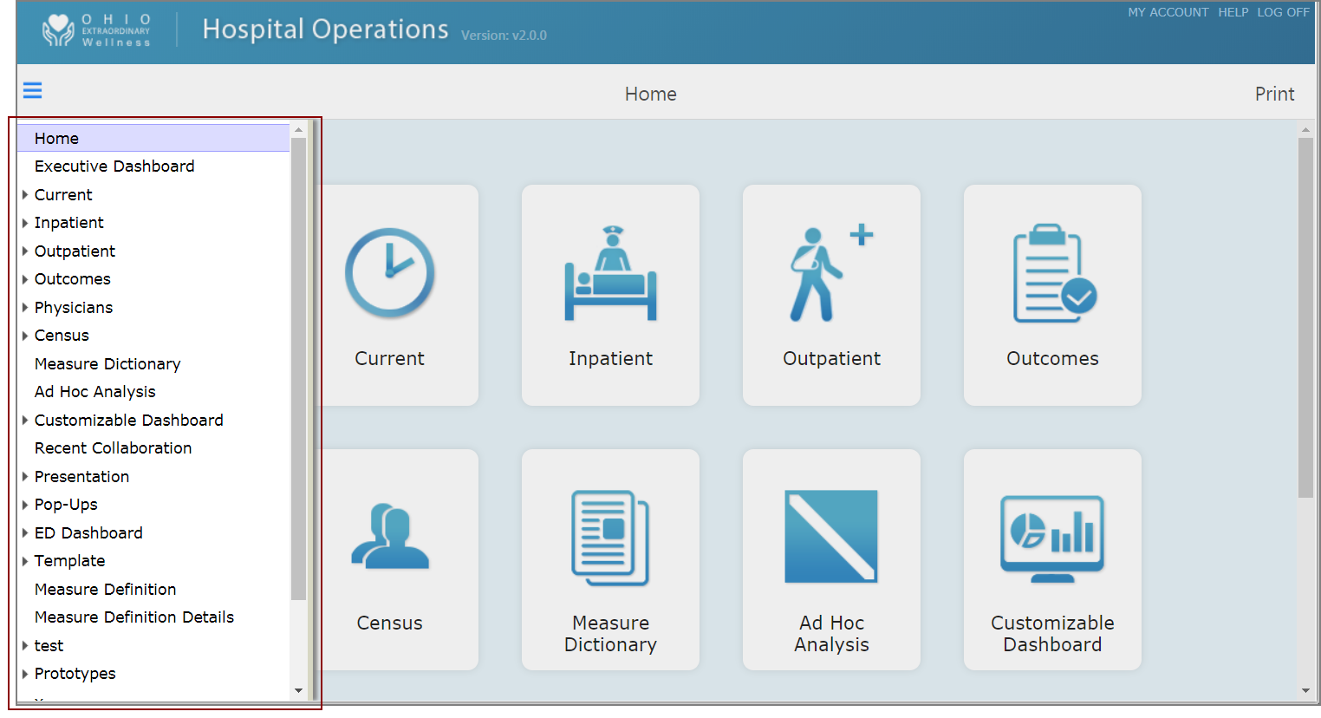Open Executive Dashboard from the sidebar

tap(114, 166)
